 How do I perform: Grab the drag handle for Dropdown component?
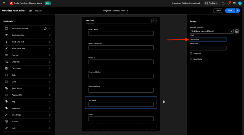coord(50,68)
